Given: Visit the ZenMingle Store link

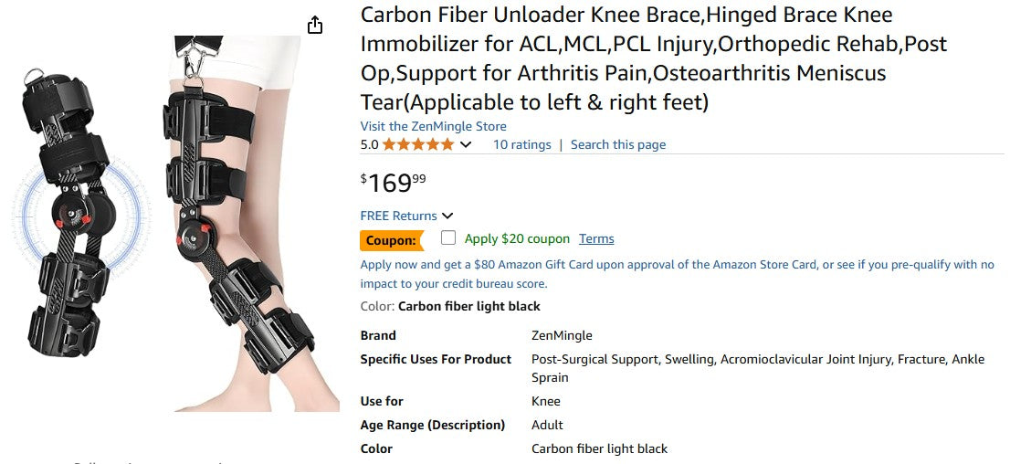Looking at the screenshot, I should (433, 126).
